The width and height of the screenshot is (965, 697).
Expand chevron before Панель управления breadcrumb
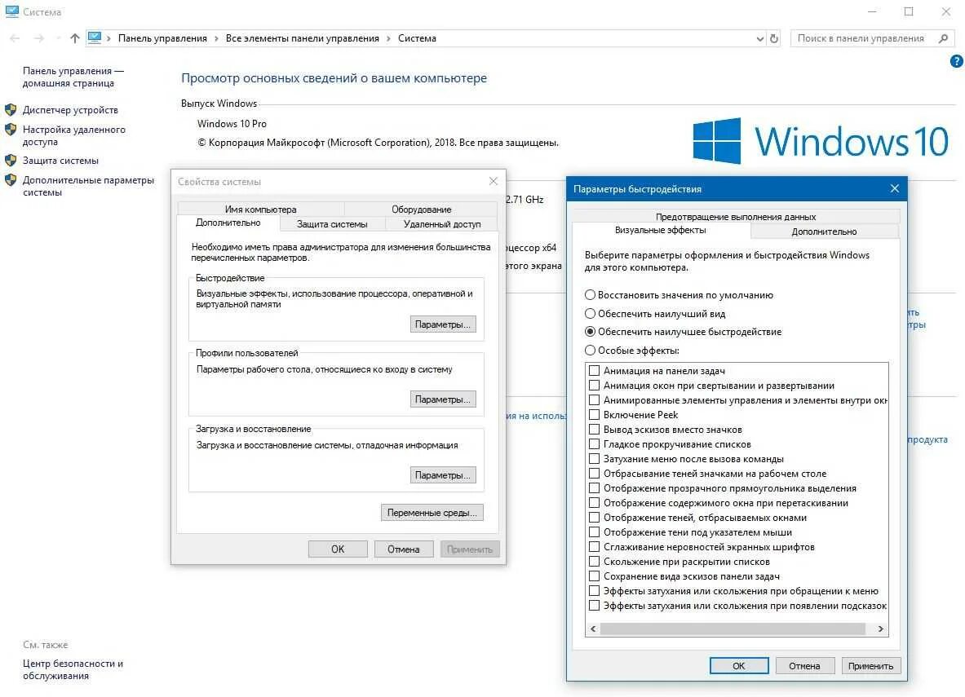click(109, 38)
